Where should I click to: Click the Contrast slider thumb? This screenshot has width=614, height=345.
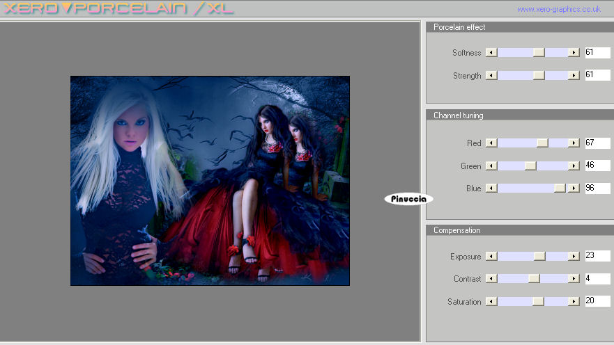click(534, 279)
